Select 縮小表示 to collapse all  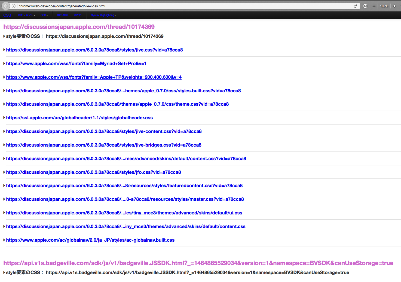point(62,15)
